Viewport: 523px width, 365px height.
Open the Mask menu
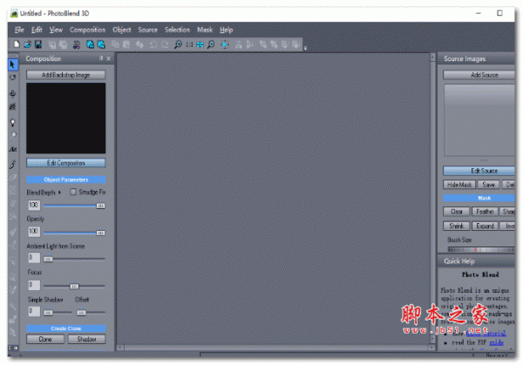click(205, 30)
